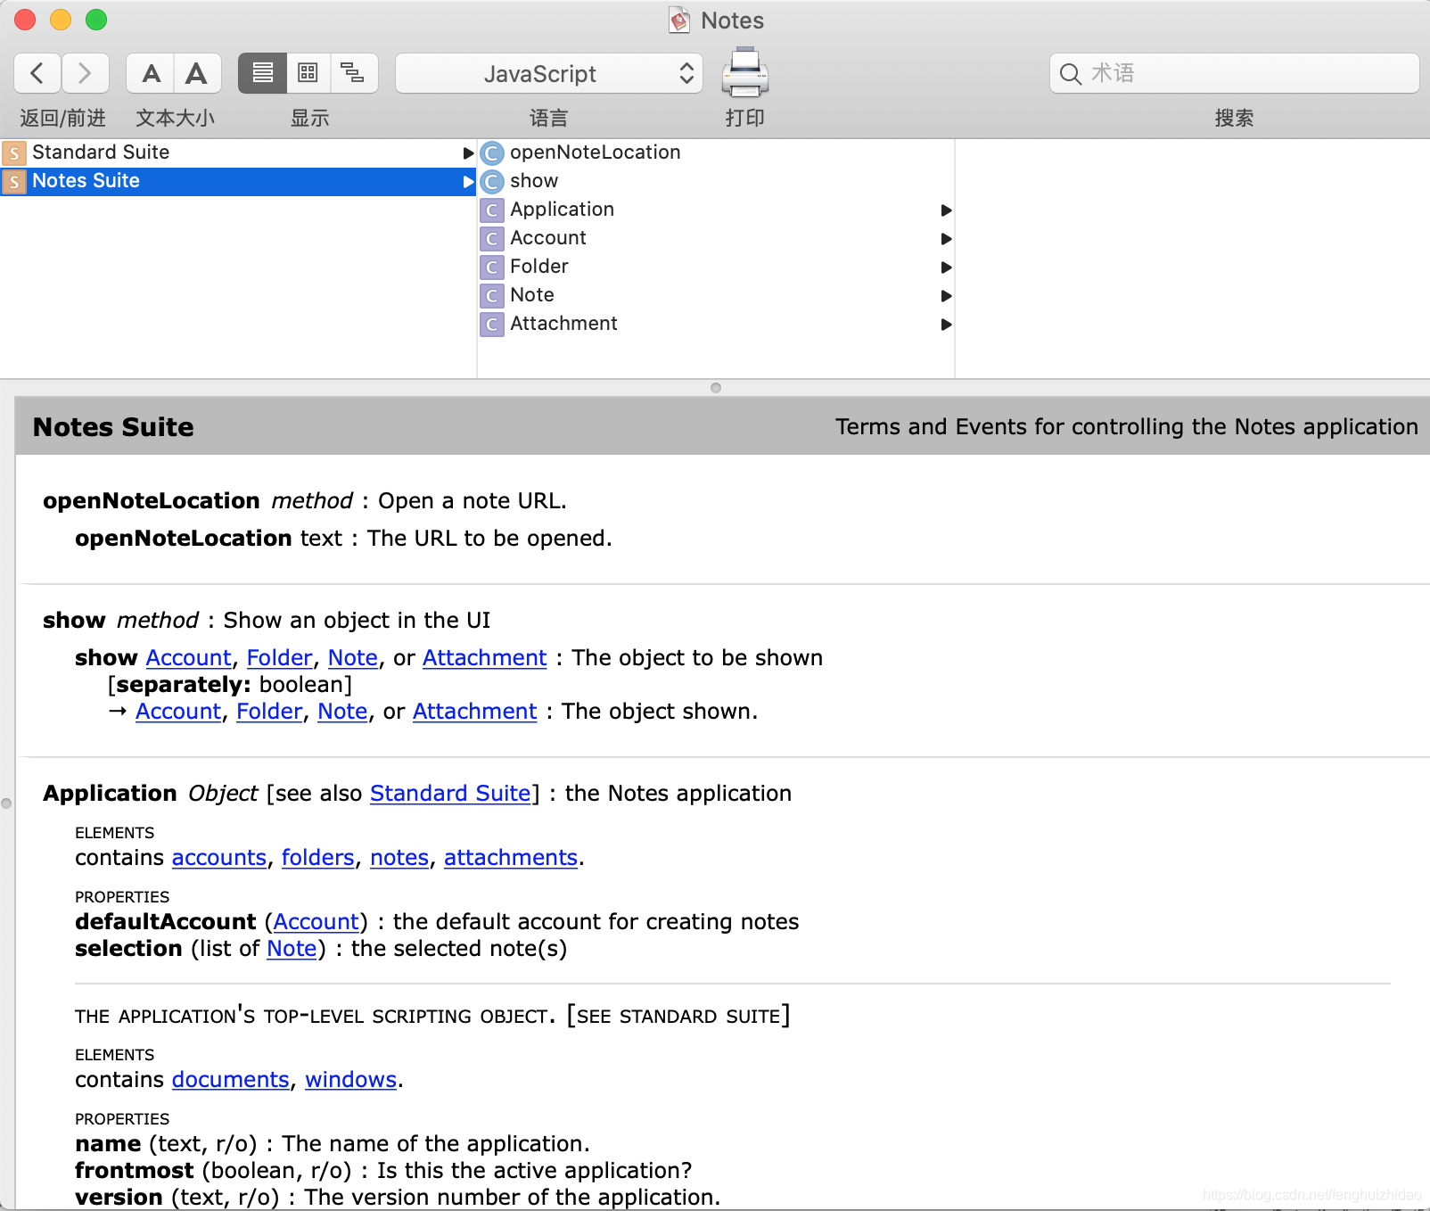This screenshot has width=1430, height=1211.
Task: Click the defaultAccount property name
Action: [x=166, y=922]
